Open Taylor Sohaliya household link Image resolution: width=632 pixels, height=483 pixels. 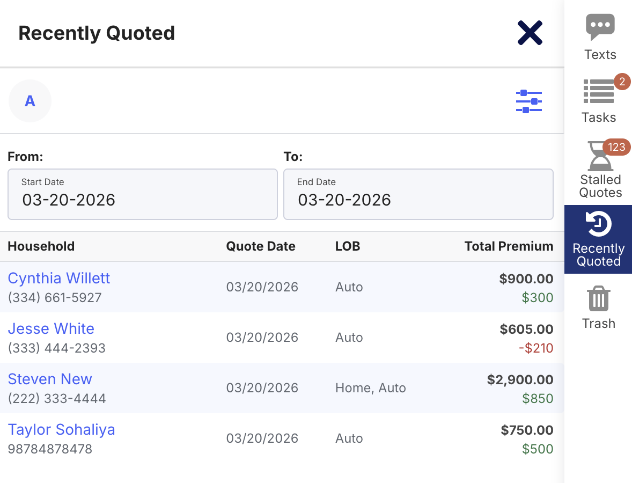click(61, 429)
